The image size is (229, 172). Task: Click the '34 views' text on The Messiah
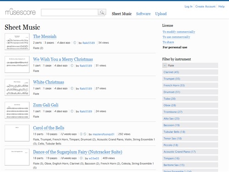tap(104, 43)
